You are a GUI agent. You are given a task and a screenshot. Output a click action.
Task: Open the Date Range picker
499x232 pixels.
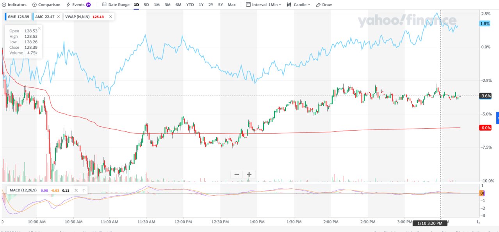click(x=116, y=5)
